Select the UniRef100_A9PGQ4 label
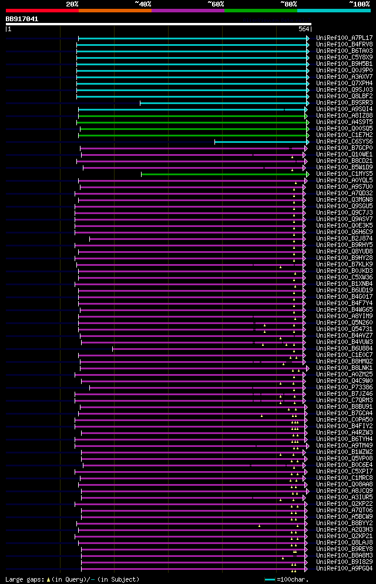This screenshot has width=376, height=584. point(344,568)
